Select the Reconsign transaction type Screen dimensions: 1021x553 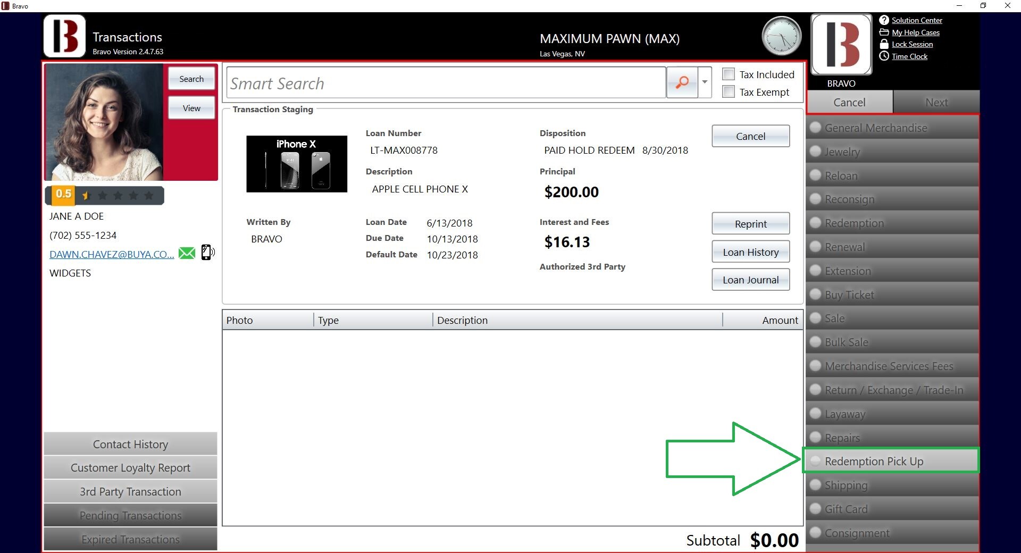(893, 199)
